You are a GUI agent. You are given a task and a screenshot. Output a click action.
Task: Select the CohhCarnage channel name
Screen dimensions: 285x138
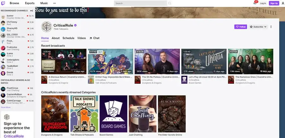14,101
